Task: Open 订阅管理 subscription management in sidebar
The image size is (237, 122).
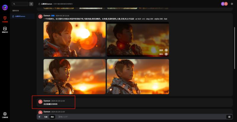Action: [x=5, y=115]
